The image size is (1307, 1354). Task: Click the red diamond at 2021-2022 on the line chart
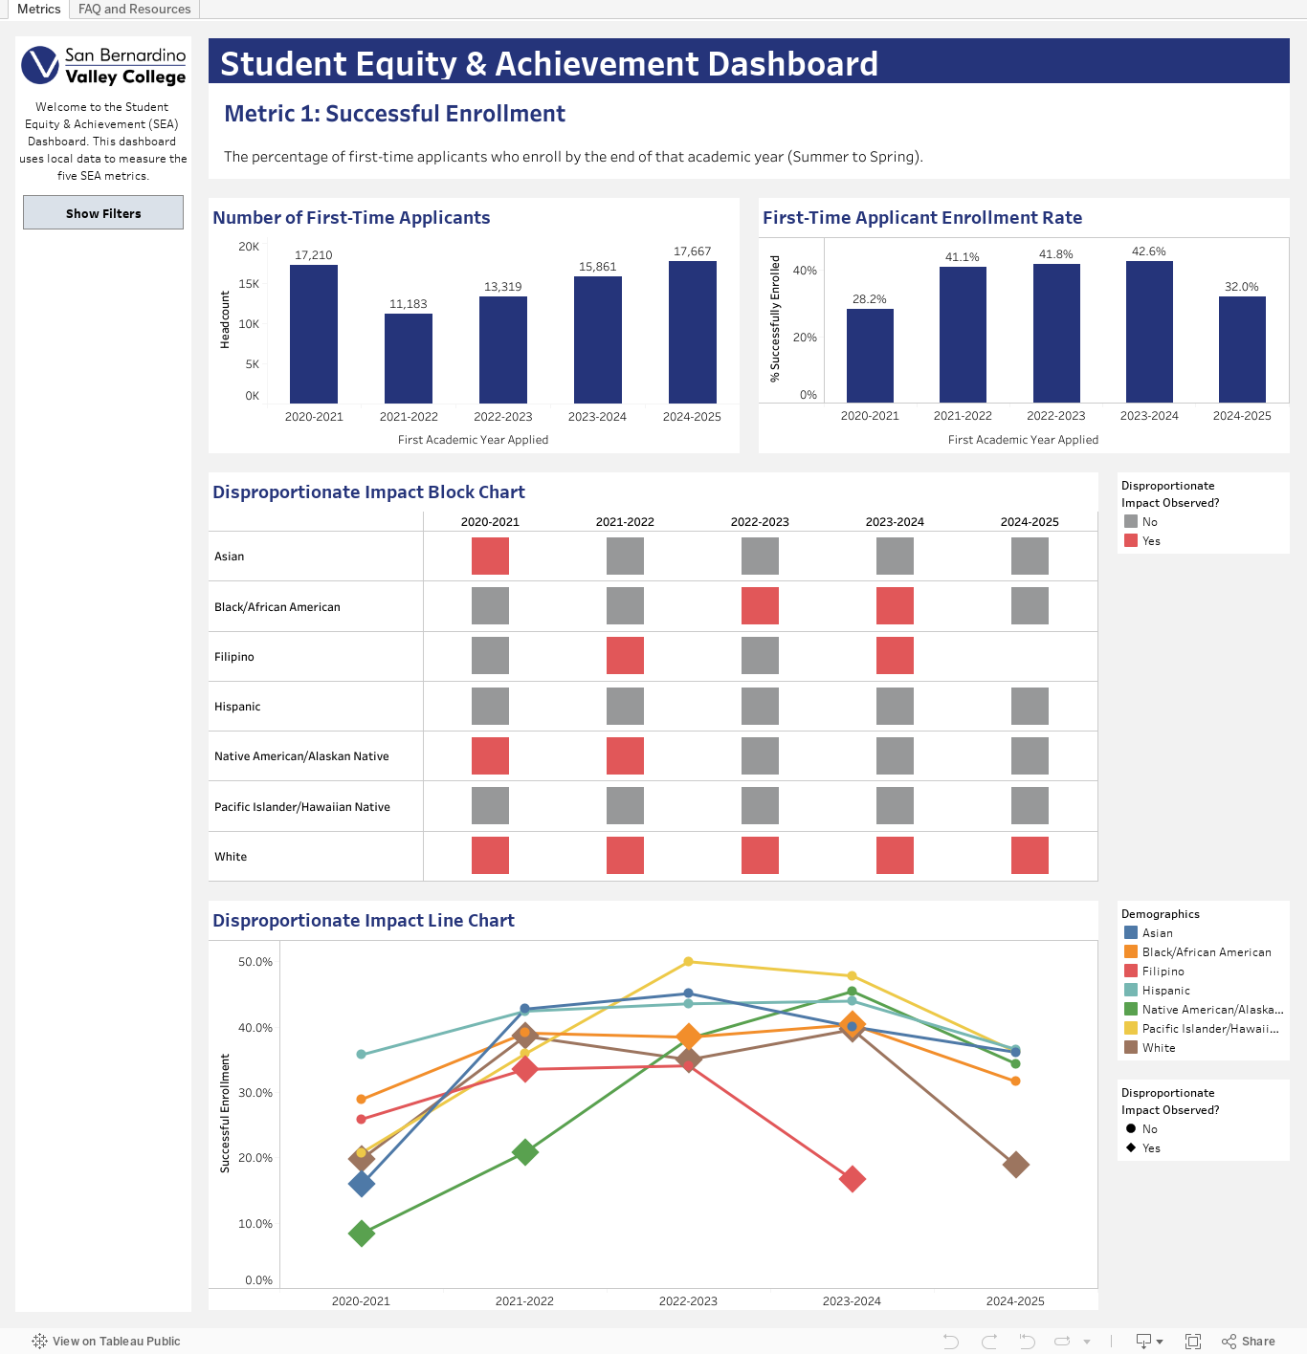pos(524,1069)
